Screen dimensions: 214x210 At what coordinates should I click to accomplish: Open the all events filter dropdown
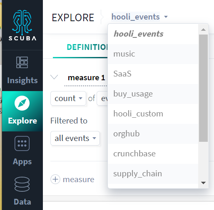[75, 138]
